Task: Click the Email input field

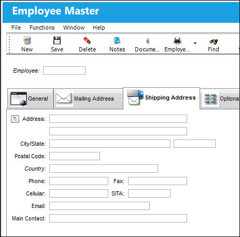Action: coord(100,206)
